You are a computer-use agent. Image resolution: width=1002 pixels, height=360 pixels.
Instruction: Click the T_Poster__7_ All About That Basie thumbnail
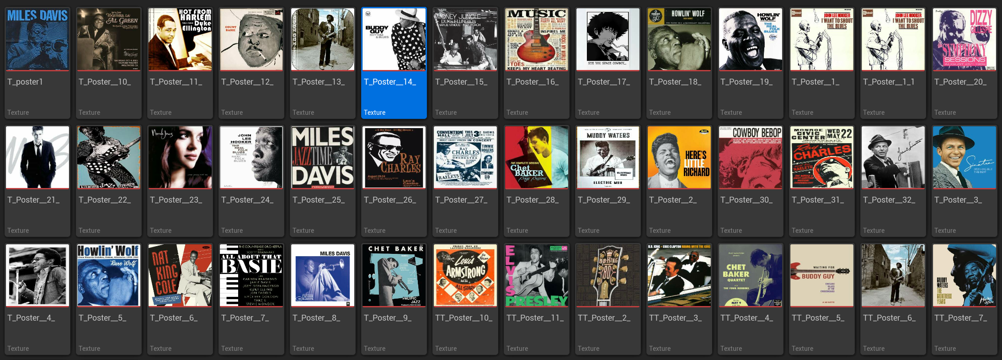(x=251, y=275)
